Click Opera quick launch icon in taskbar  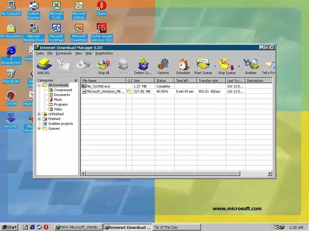46,227
